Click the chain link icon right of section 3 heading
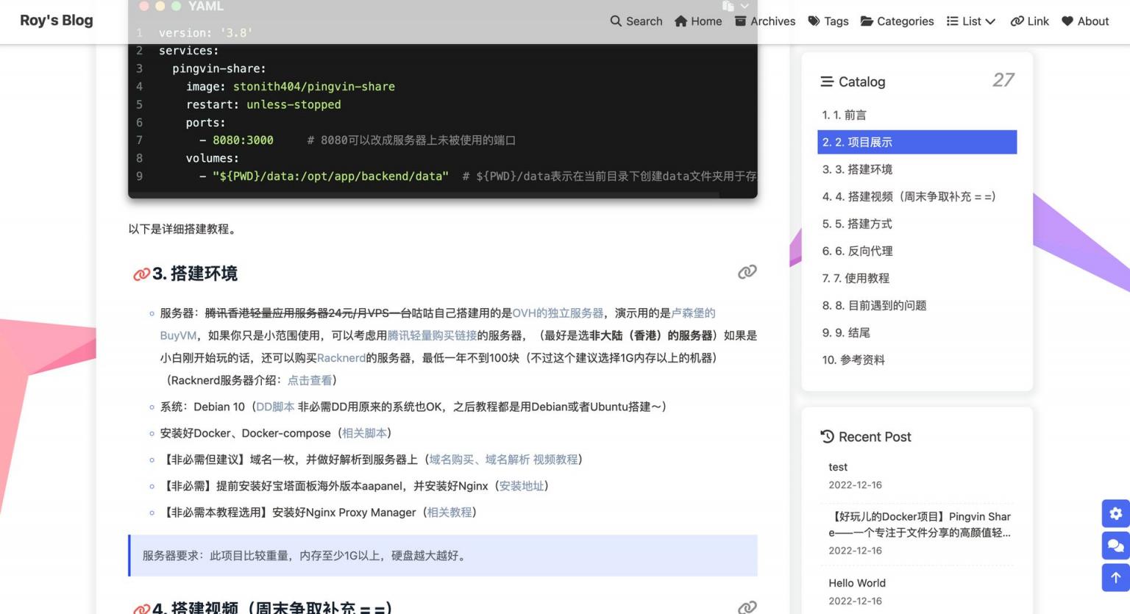 tap(747, 272)
